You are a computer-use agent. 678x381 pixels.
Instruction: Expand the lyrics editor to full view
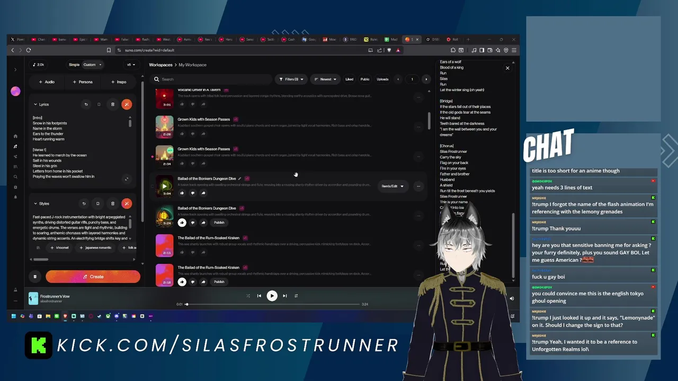[x=126, y=179]
